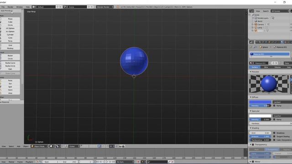
Task: Collapse the Specular panel
Action: [x=250, y=111]
